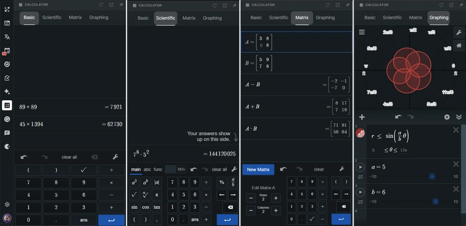Click the wrench icon in Matrix panel
The image size is (466, 226).
point(342,169)
